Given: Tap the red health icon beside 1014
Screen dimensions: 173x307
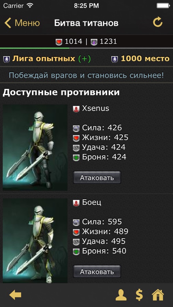Looking at the screenshot, I should click(59, 42).
